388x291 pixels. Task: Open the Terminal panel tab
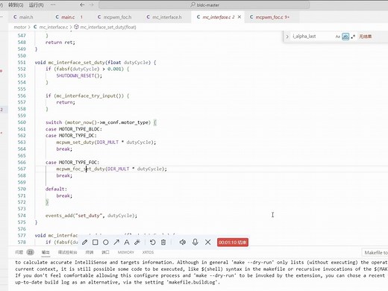click(x=90, y=252)
